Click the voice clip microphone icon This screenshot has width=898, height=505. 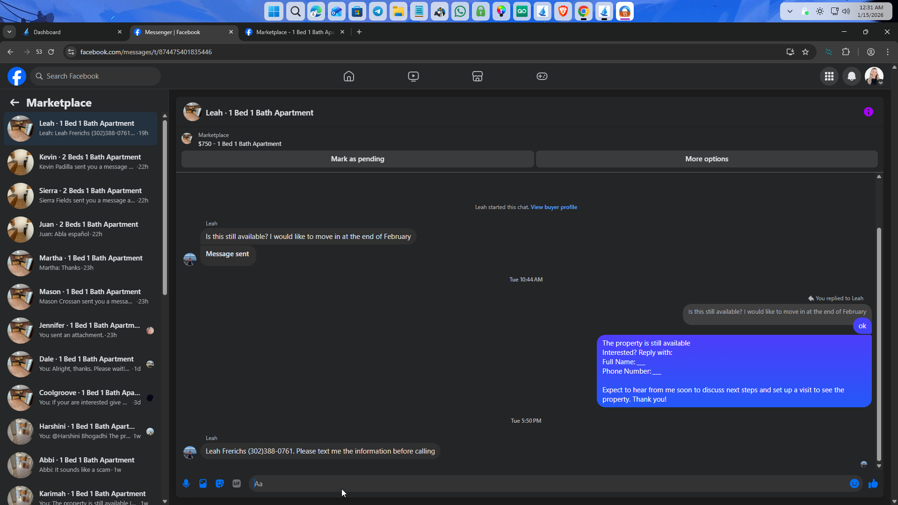pos(186,483)
